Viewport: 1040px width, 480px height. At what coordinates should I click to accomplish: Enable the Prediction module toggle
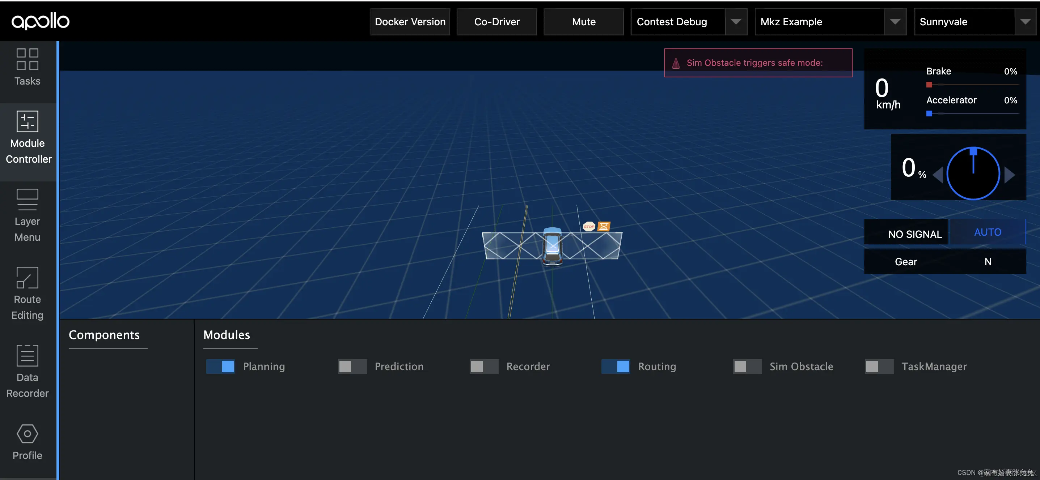click(352, 366)
